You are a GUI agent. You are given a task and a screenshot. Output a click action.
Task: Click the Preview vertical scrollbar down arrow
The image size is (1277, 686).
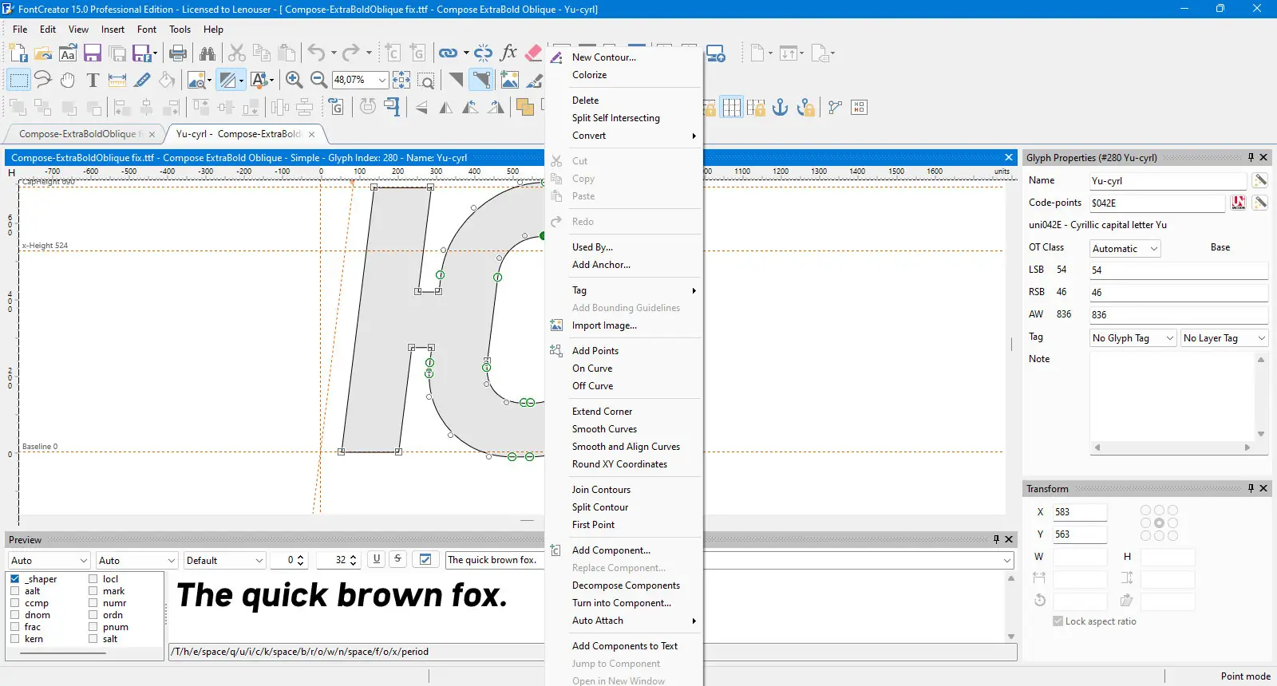coord(1011,637)
